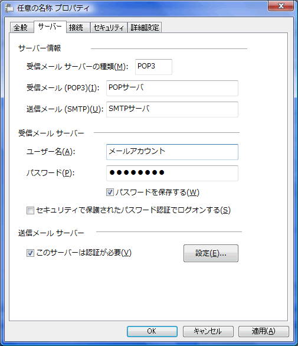The image size is (298, 346).
Task: Switch to the 詳細設定 tab
Action: click(145, 28)
